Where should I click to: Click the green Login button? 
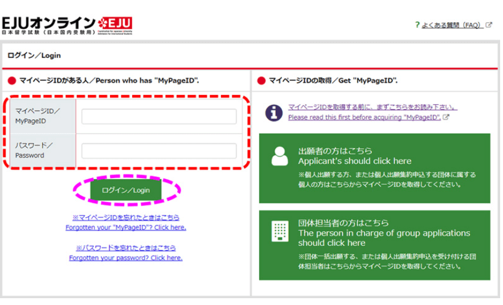click(x=126, y=190)
